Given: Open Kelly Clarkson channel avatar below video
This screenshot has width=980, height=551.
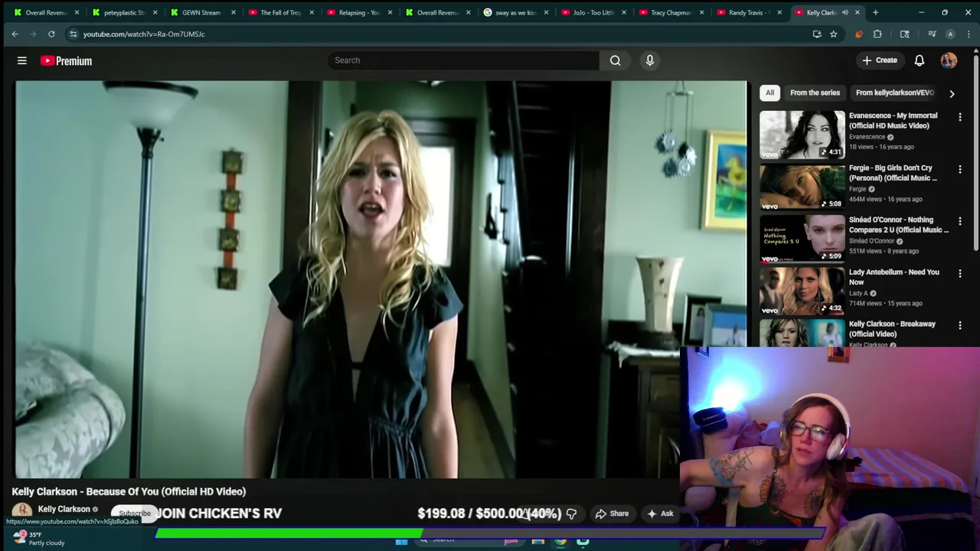Looking at the screenshot, I should [22, 510].
